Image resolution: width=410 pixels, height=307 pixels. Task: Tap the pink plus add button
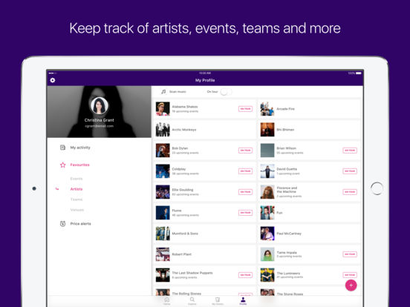[351, 285]
